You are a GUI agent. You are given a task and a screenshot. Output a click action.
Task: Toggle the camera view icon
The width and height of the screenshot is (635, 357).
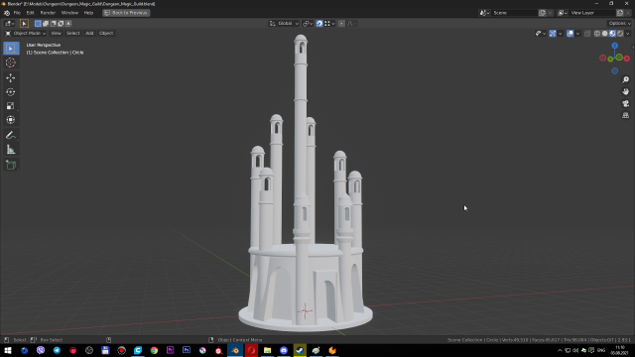tap(626, 103)
